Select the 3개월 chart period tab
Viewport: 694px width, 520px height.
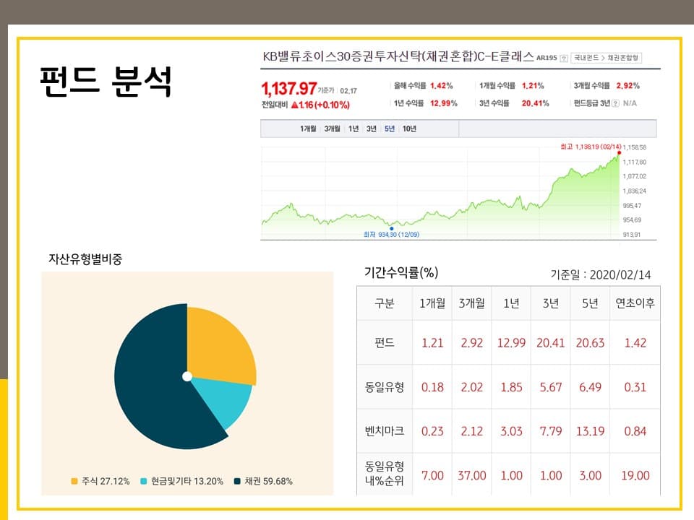tap(332, 129)
